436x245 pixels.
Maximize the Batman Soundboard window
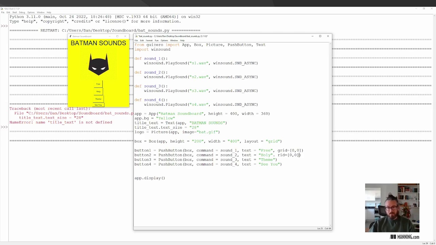117,36
